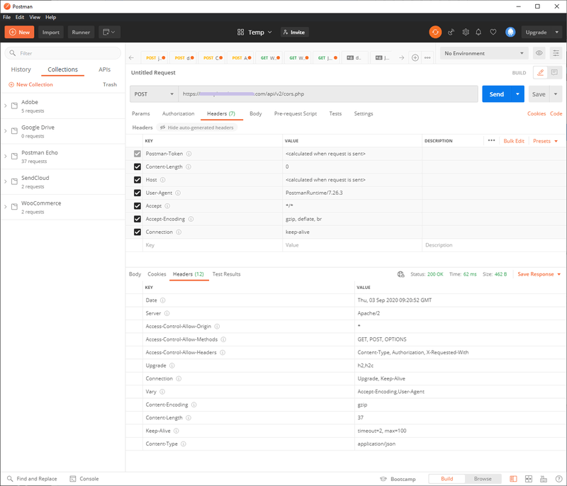Uncheck the Accept-Encoding header checkbox
Image resolution: width=567 pixels, height=486 pixels.
137,219
